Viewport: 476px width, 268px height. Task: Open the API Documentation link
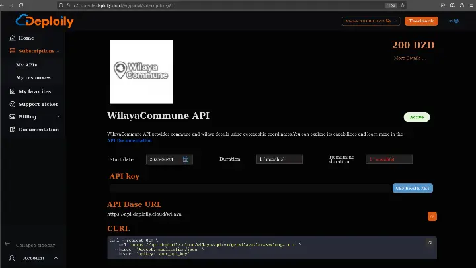130,140
